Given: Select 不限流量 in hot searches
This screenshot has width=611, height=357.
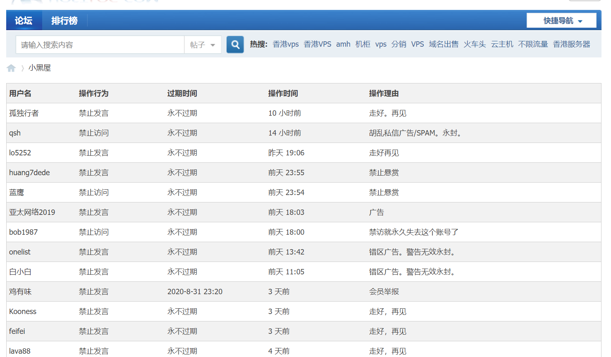Looking at the screenshot, I should 533,44.
